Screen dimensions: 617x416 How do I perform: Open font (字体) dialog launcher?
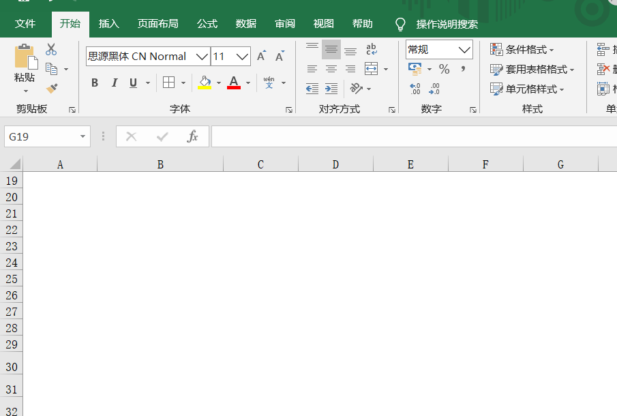(x=289, y=110)
